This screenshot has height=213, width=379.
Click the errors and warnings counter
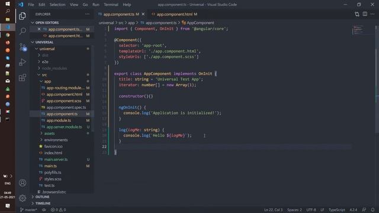(x=58, y=210)
